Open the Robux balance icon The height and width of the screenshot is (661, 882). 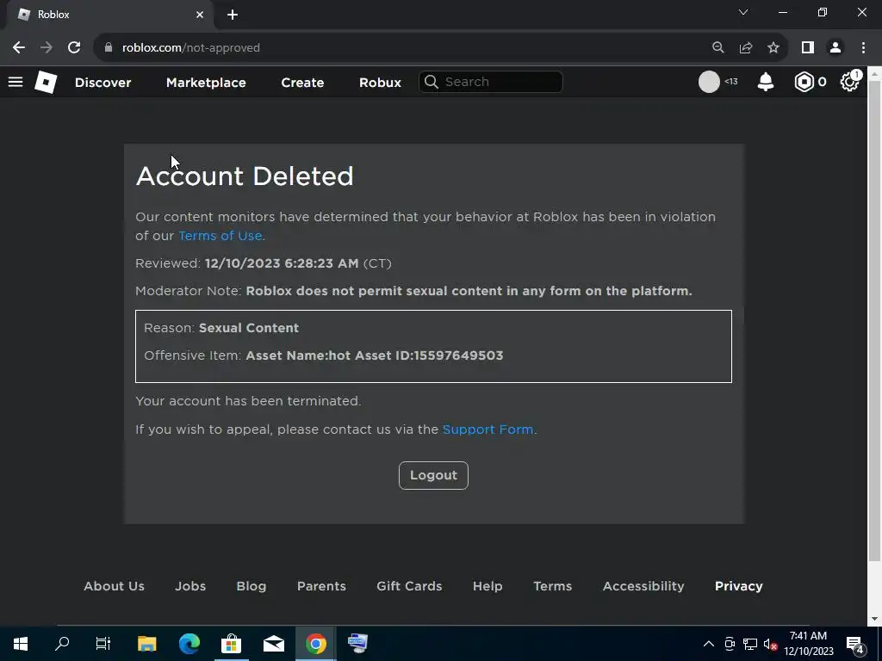pyautogui.click(x=804, y=82)
